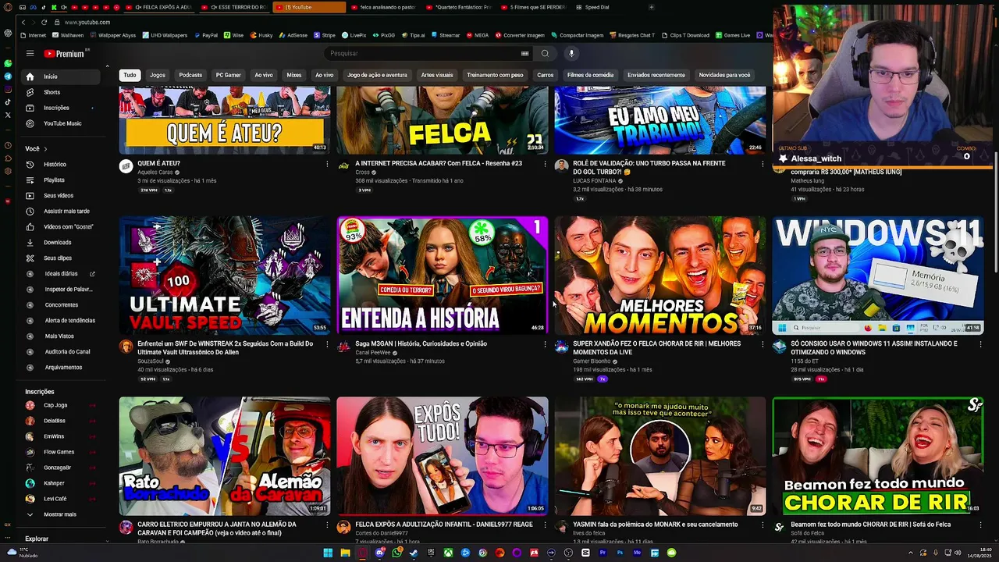Open options menu for Windows 11 video
999x562 pixels.
coord(980,344)
